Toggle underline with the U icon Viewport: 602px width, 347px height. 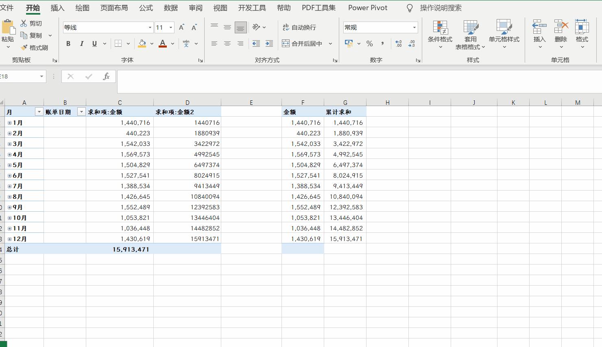click(x=94, y=43)
